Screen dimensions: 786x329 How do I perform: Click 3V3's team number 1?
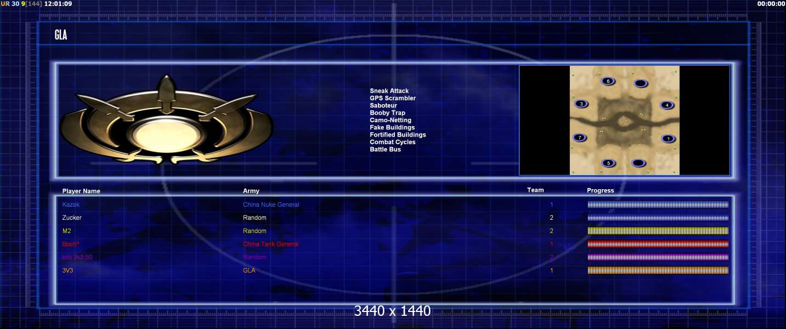[552, 270]
